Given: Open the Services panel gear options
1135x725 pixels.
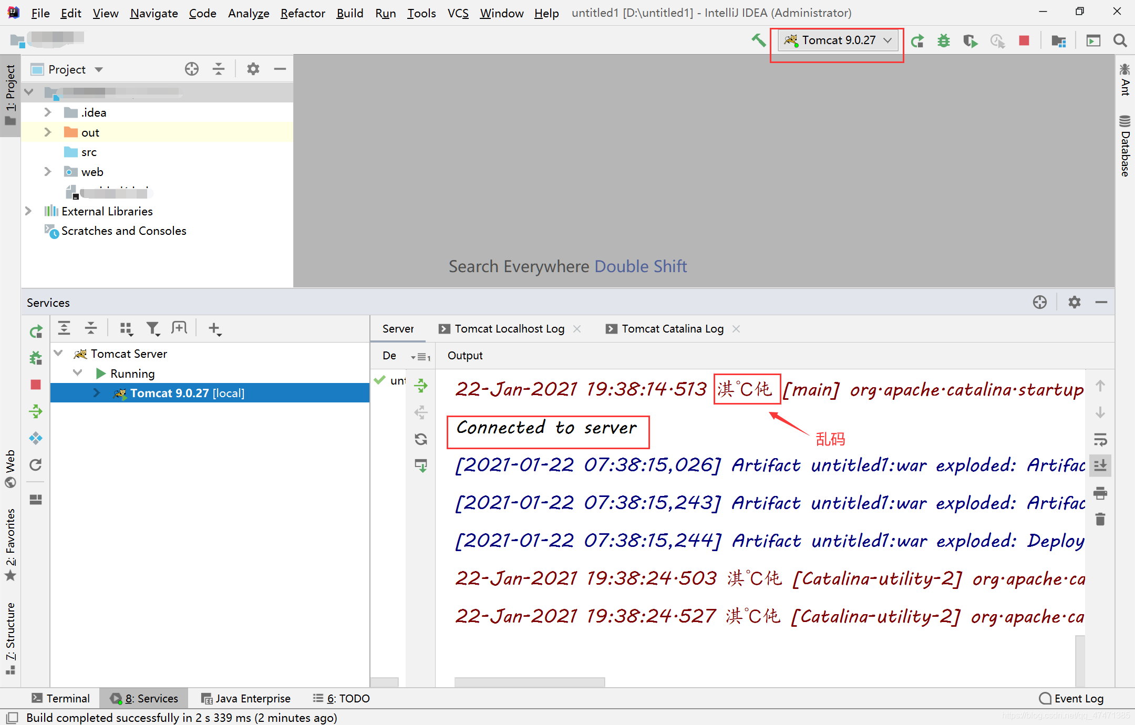Looking at the screenshot, I should 1075,302.
